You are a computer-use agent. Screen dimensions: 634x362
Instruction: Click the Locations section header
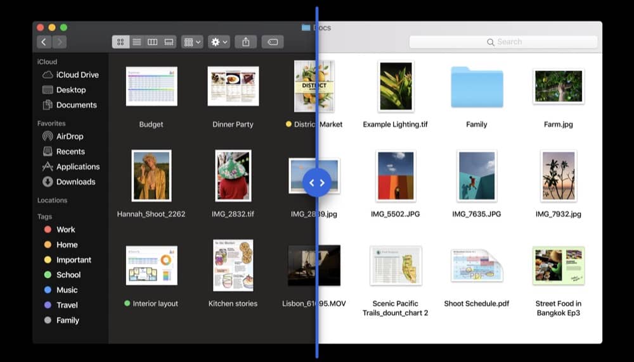click(52, 200)
